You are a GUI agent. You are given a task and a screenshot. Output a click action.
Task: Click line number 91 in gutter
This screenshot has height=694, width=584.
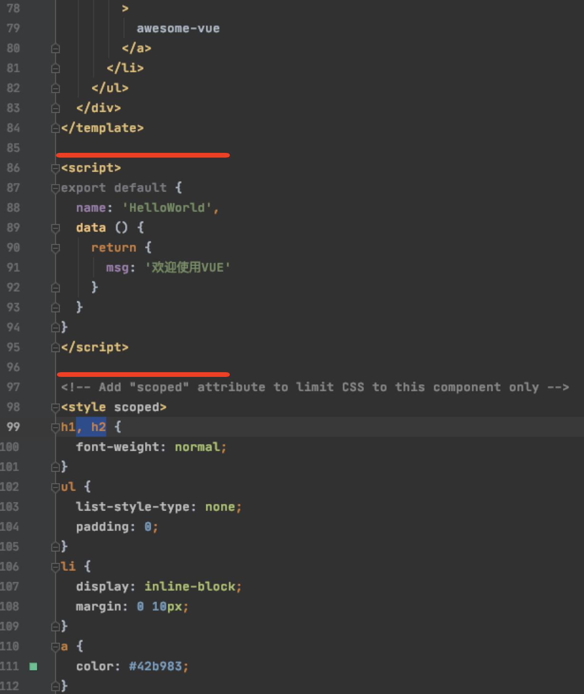[x=13, y=267]
